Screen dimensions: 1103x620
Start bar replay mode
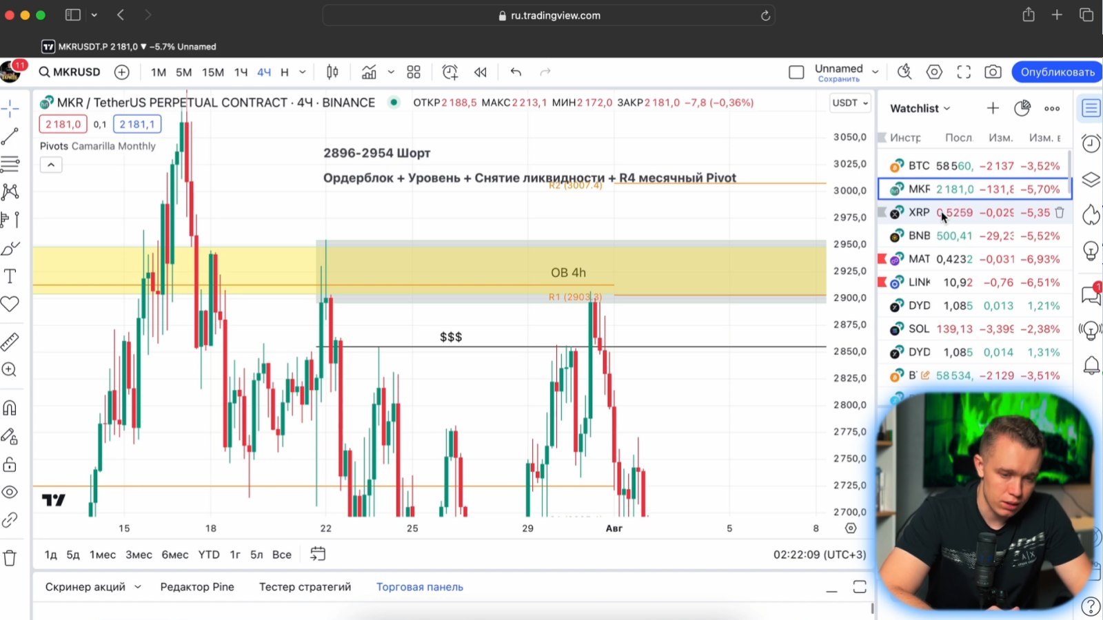point(480,72)
